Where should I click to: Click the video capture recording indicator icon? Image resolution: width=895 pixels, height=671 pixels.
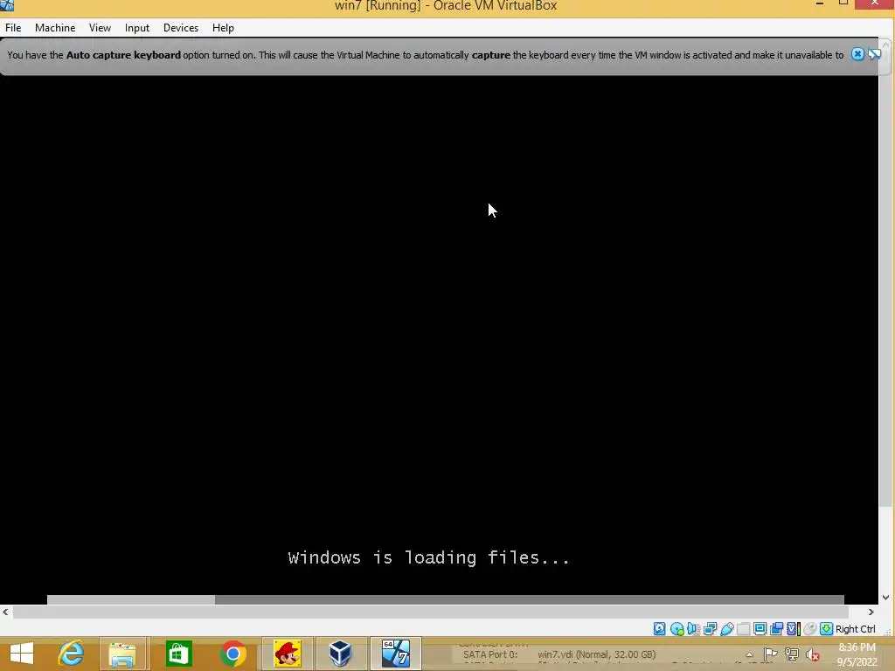(776, 629)
